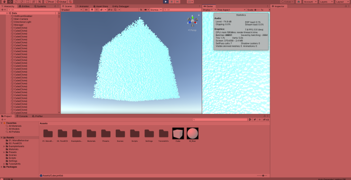Step forward one frame
Screen dimensions: 351x180
coord(177,1)
